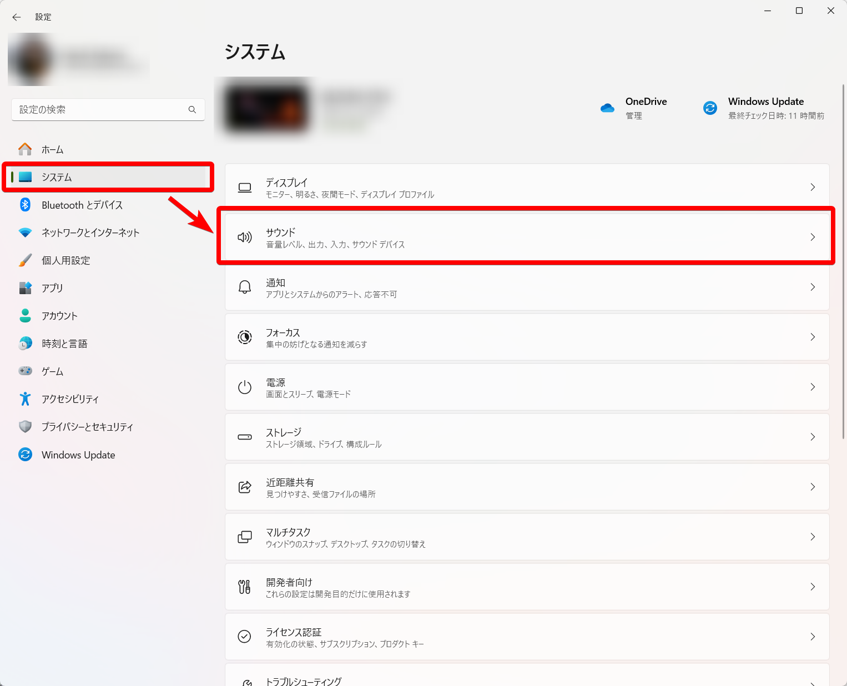Open モニター、明るさ、夜間モード subtitle
The height and width of the screenshot is (686, 847).
(350, 194)
